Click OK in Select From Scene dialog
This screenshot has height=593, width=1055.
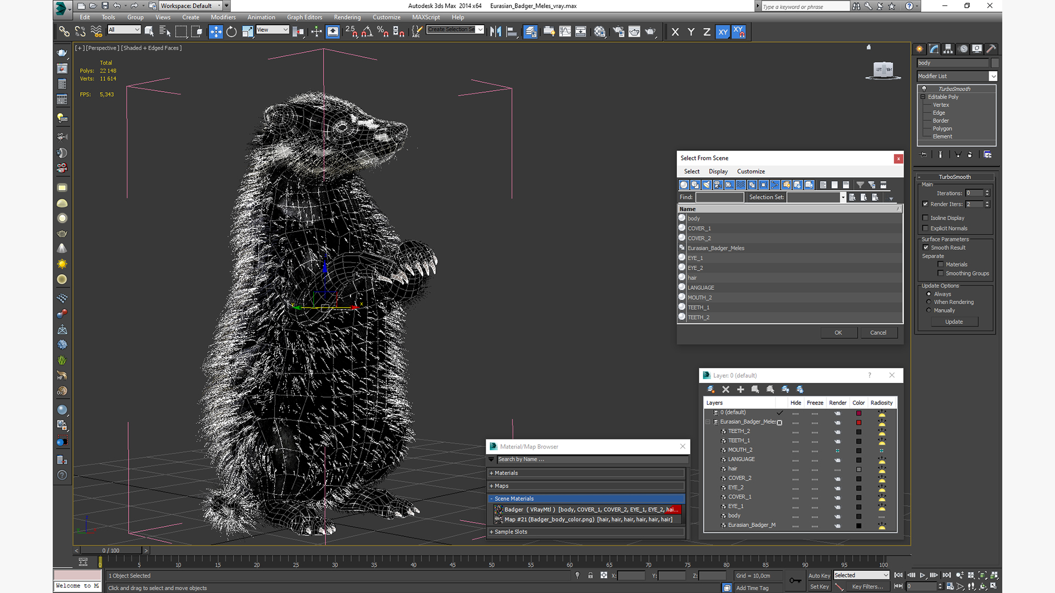tap(838, 333)
